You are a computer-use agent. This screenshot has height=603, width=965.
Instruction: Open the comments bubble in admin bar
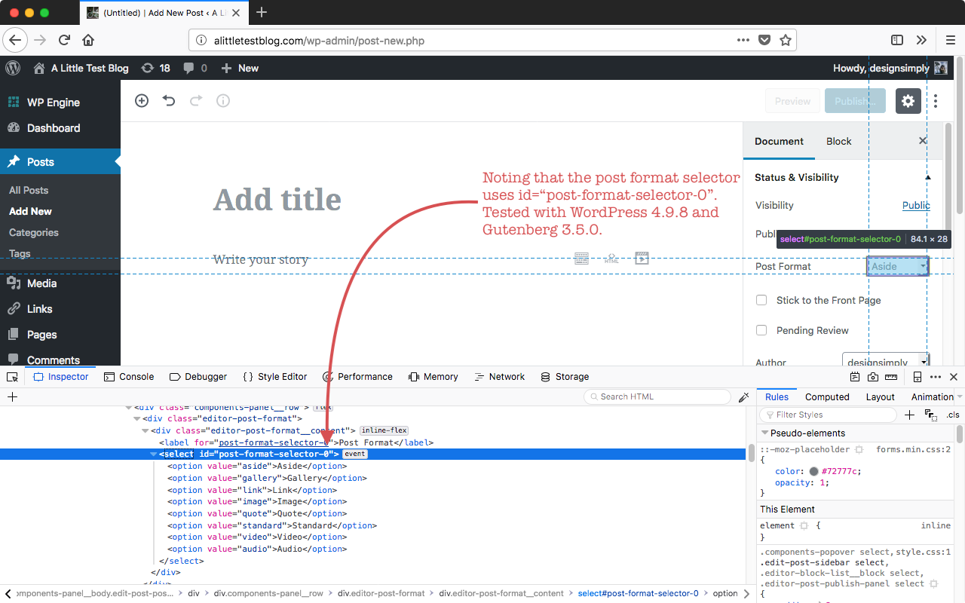pyautogui.click(x=195, y=68)
